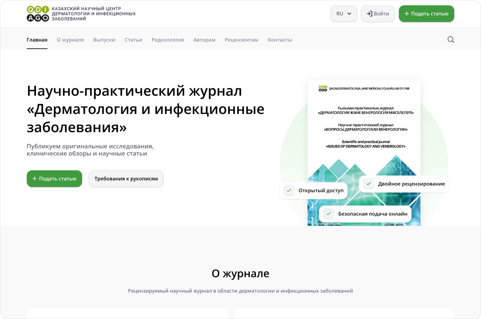Select Авторам in the navigation

[204, 40]
